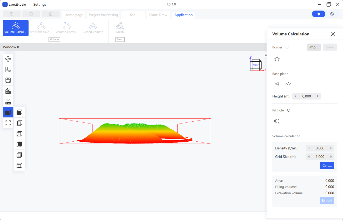This screenshot has width=343, height=220.
Task: Click the Calc... button
Action: [327, 165]
